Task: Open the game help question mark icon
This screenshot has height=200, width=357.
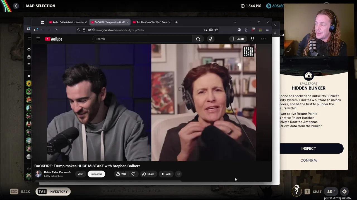Action: pyautogui.click(x=296, y=191)
